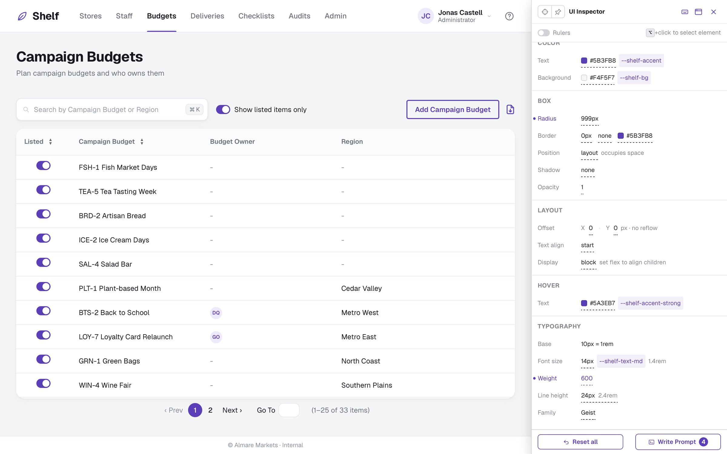Click the Add Campaign Budget button
The height and width of the screenshot is (454, 727).
tap(453, 109)
